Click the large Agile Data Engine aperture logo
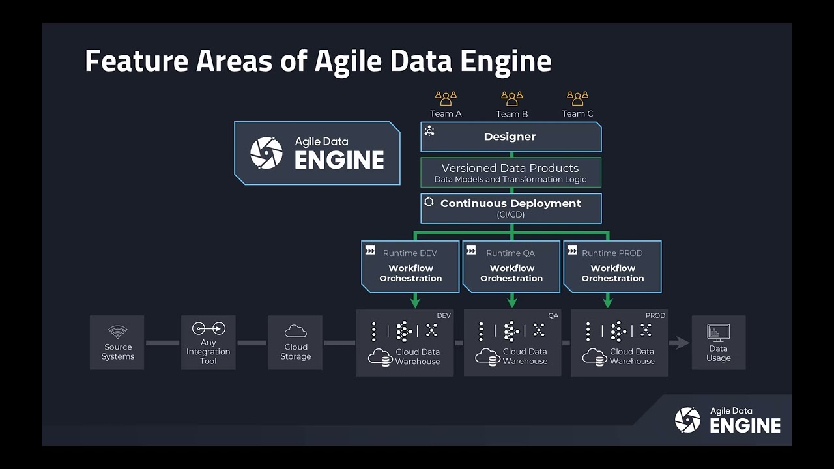 266,153
